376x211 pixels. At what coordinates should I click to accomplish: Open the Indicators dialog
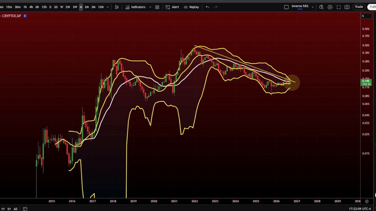tap(135, 7)
